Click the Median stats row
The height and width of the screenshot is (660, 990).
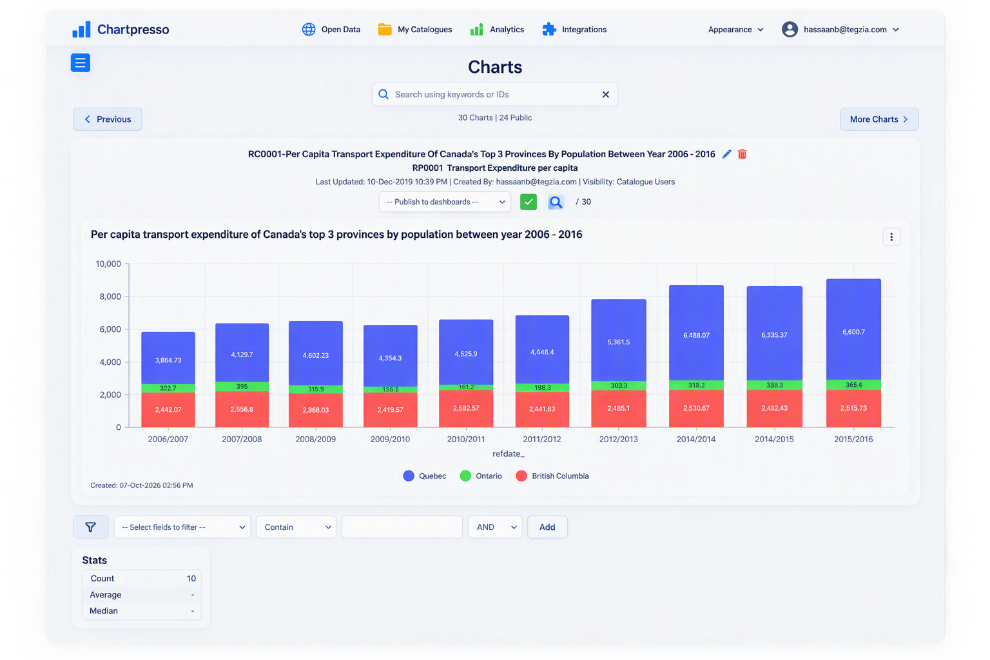(142, 611)
